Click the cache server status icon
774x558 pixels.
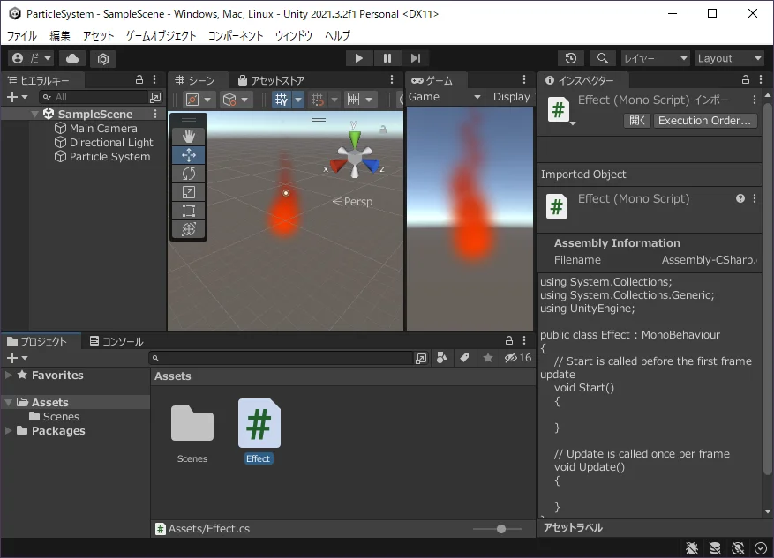coord(715,547)
